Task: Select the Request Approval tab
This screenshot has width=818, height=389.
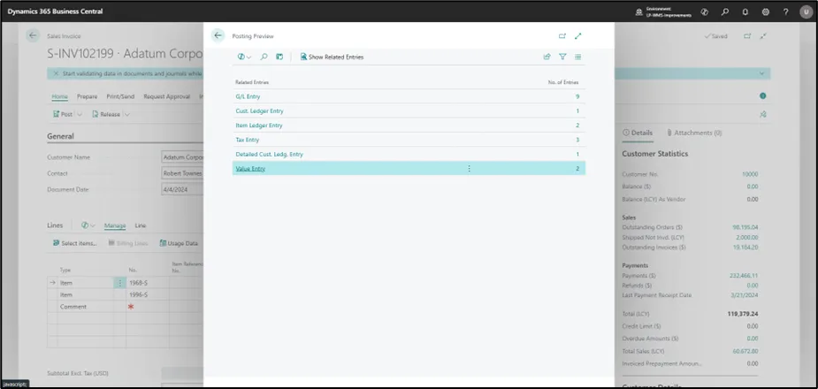Action: [167, 96]
